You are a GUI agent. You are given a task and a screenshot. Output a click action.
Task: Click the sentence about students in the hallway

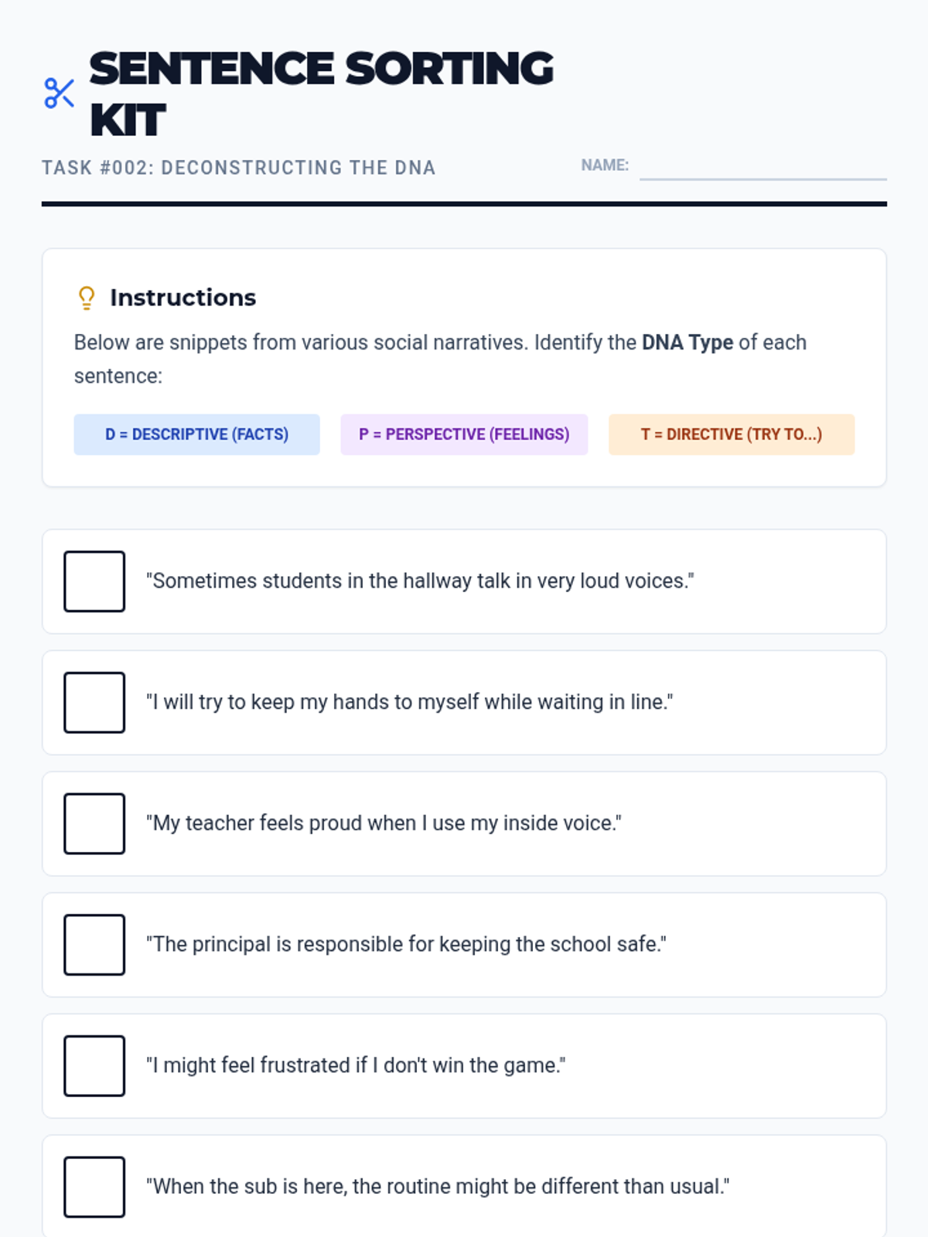(420, 581)
